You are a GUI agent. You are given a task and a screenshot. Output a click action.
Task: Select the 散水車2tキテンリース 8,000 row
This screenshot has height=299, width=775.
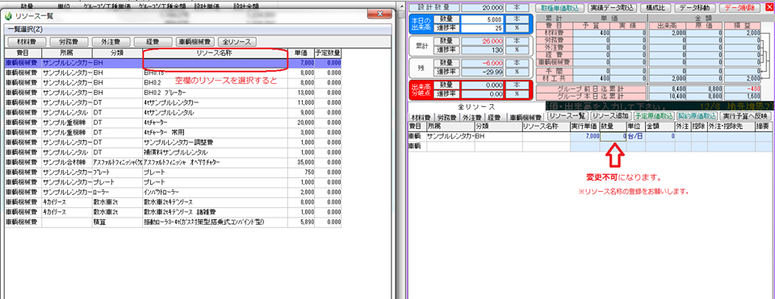click(x=173, y=201)
